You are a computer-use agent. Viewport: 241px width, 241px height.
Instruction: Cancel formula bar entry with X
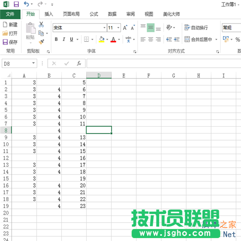(54, 64)
